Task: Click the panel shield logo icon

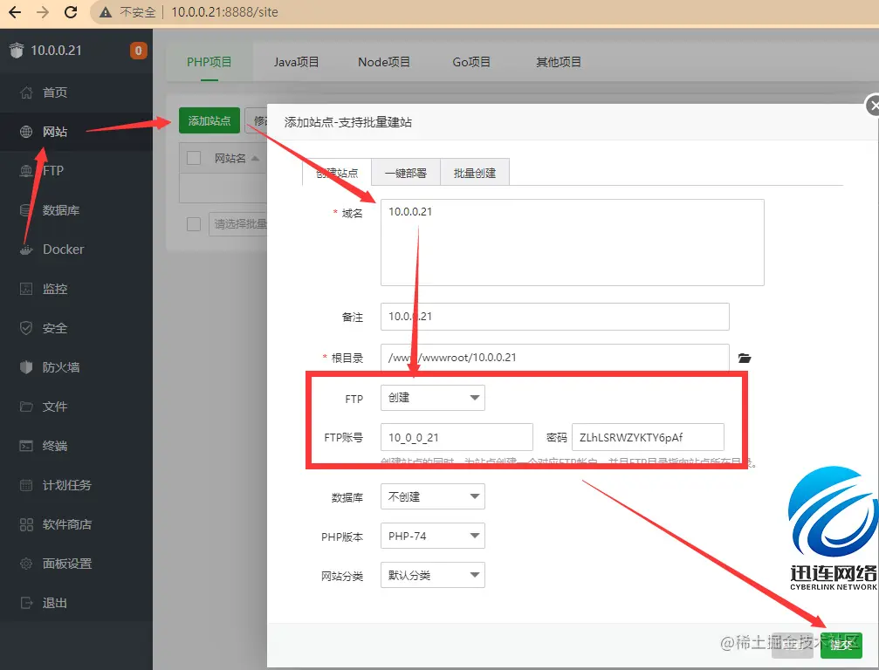Action: (x=17, y=51)
